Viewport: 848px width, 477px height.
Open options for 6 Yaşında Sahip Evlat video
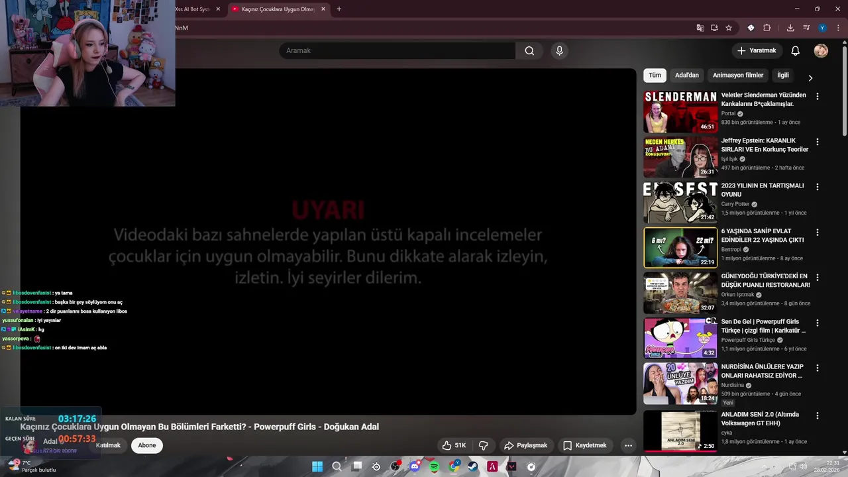(817, 233)
